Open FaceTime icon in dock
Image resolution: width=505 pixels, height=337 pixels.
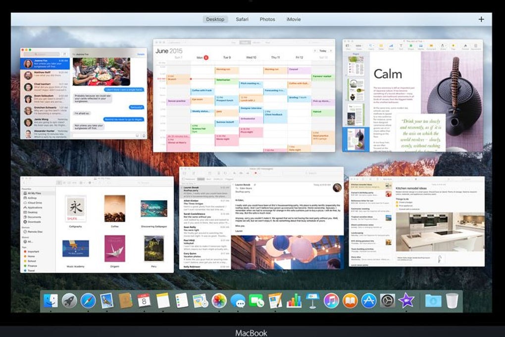coord(256,301)
